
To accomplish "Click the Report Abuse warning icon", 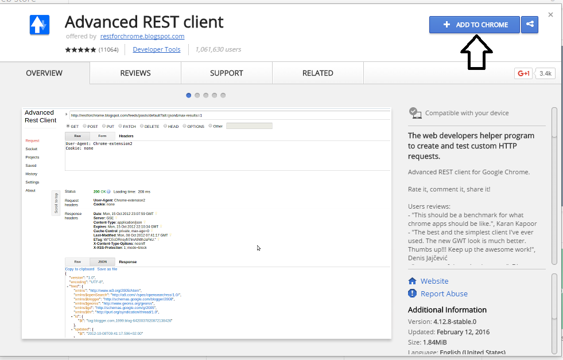I will point(412,294).
